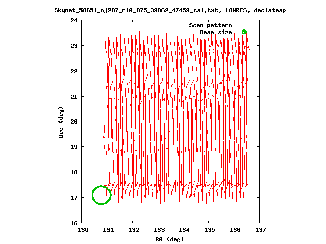Screen dimensions: 326x244
Task: Click the plot title starting with Skynet_58651_oj287
Action: [x=170, y=10]
